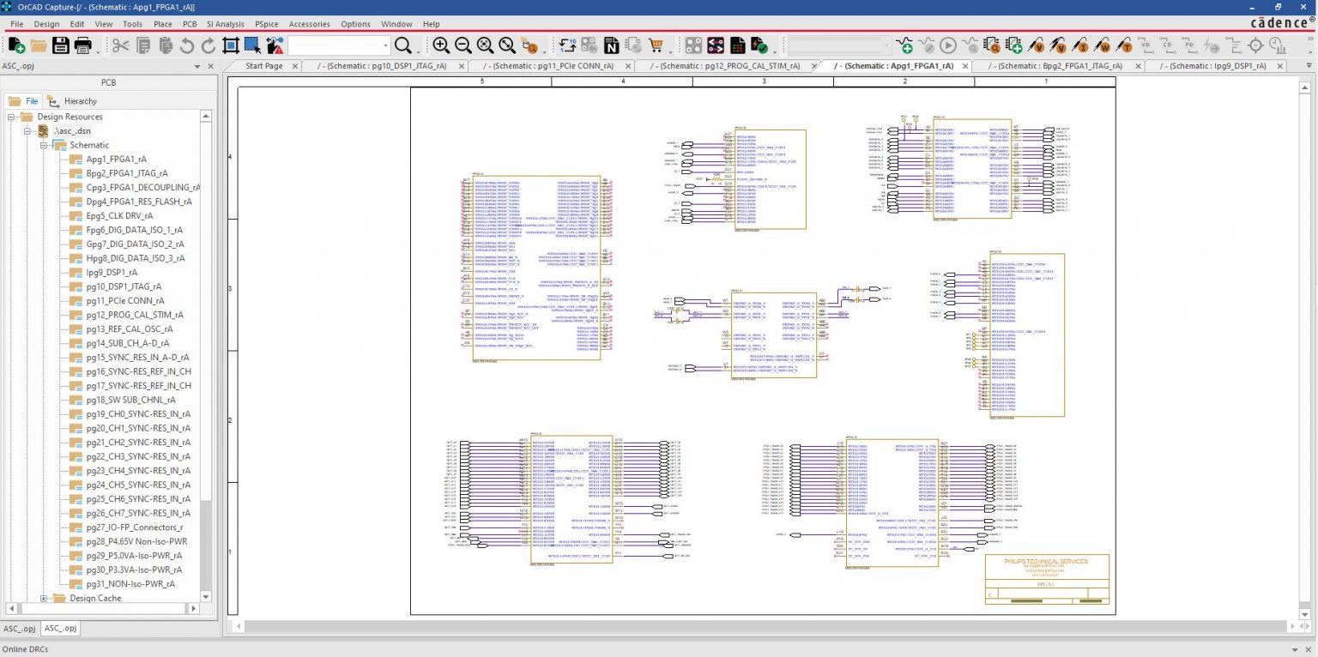
Task: Collapse the Schematic folder node
Action: [45, 145]
